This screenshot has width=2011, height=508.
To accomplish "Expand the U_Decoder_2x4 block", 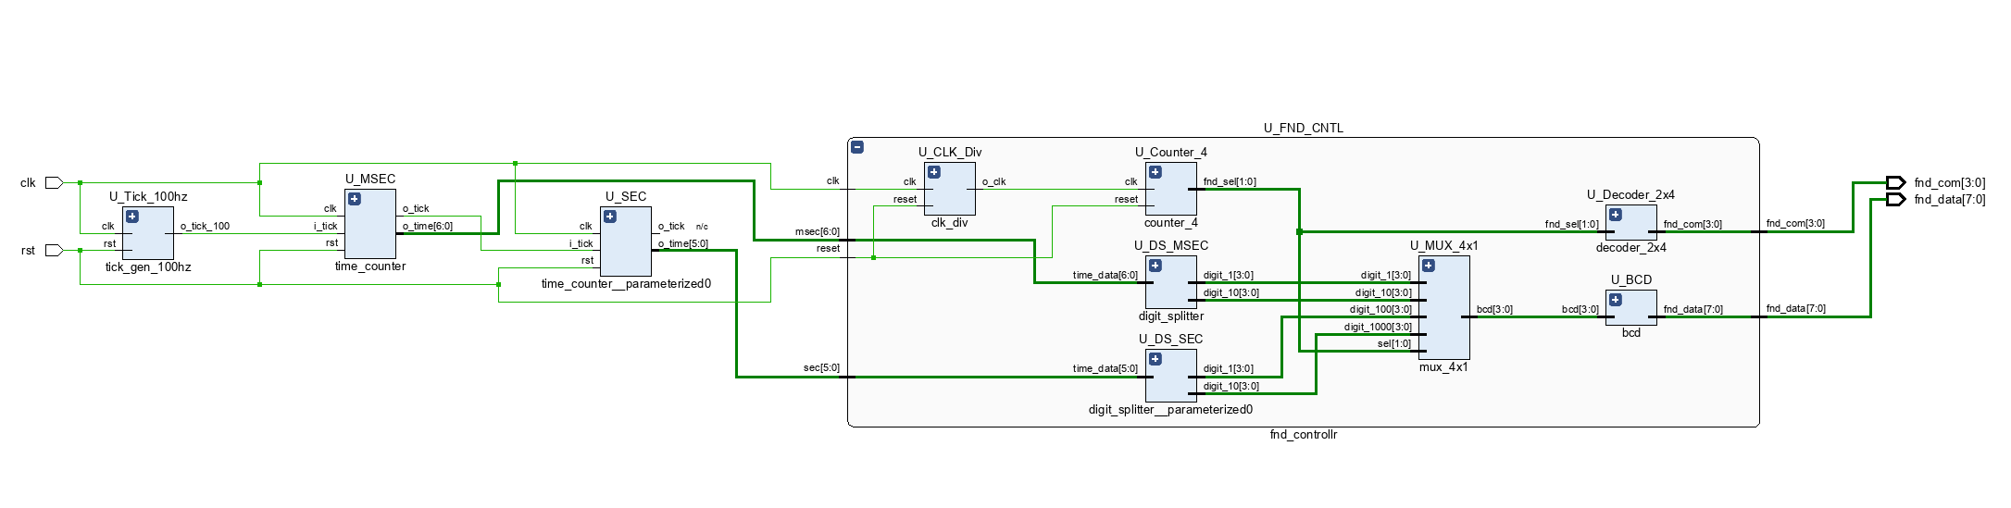I will [1616, 215].
